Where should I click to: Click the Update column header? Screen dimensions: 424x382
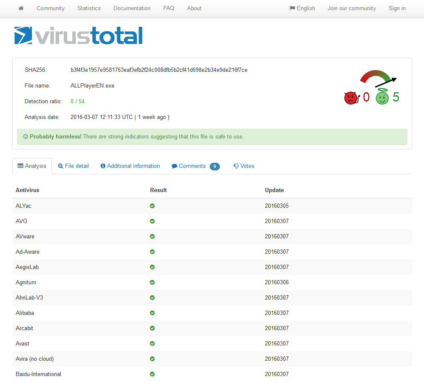274,190
